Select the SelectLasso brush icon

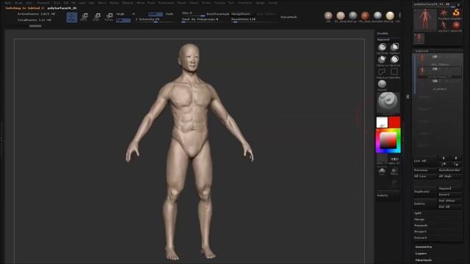pos(382,73)
